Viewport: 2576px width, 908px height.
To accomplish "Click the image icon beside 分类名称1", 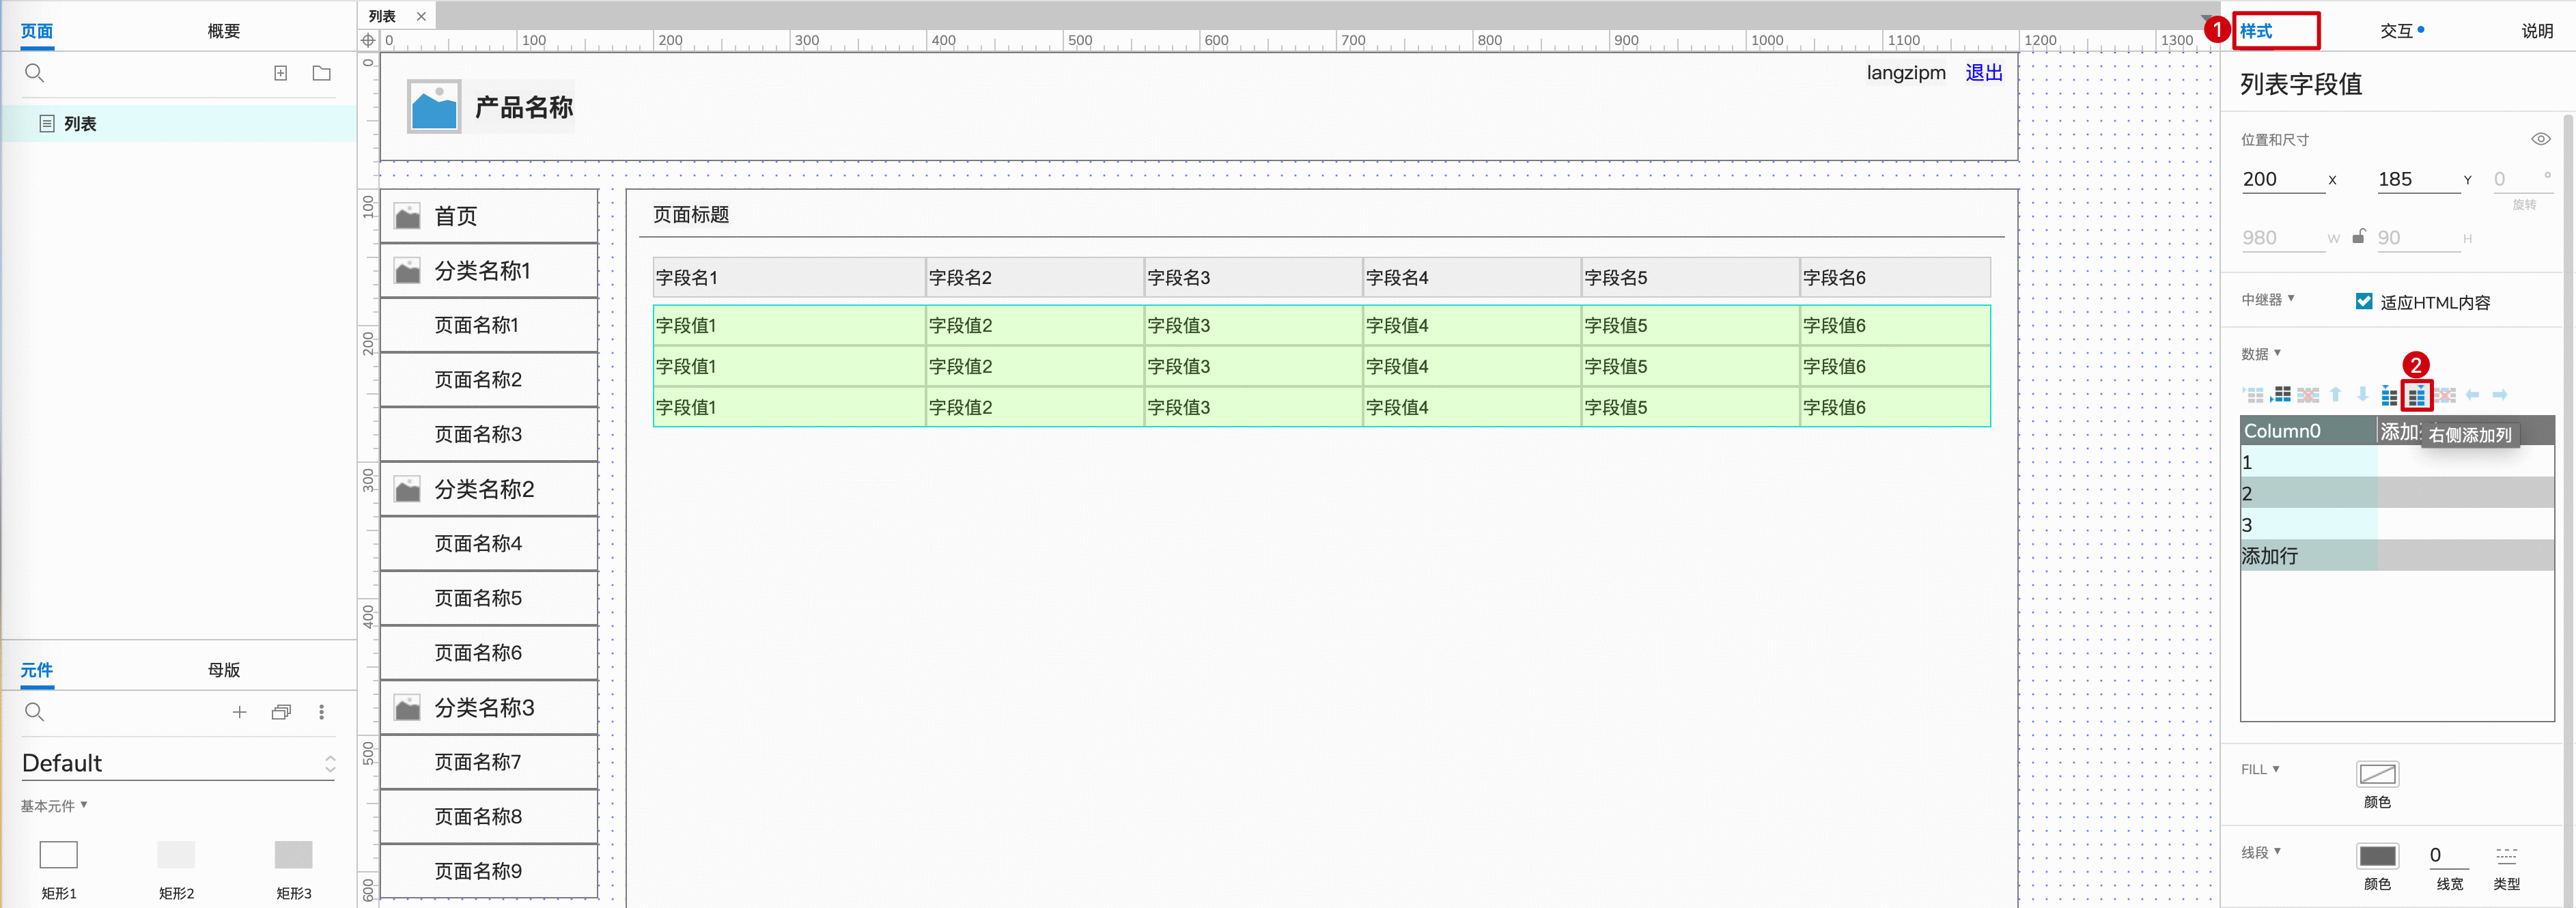I will click(407, 271).
